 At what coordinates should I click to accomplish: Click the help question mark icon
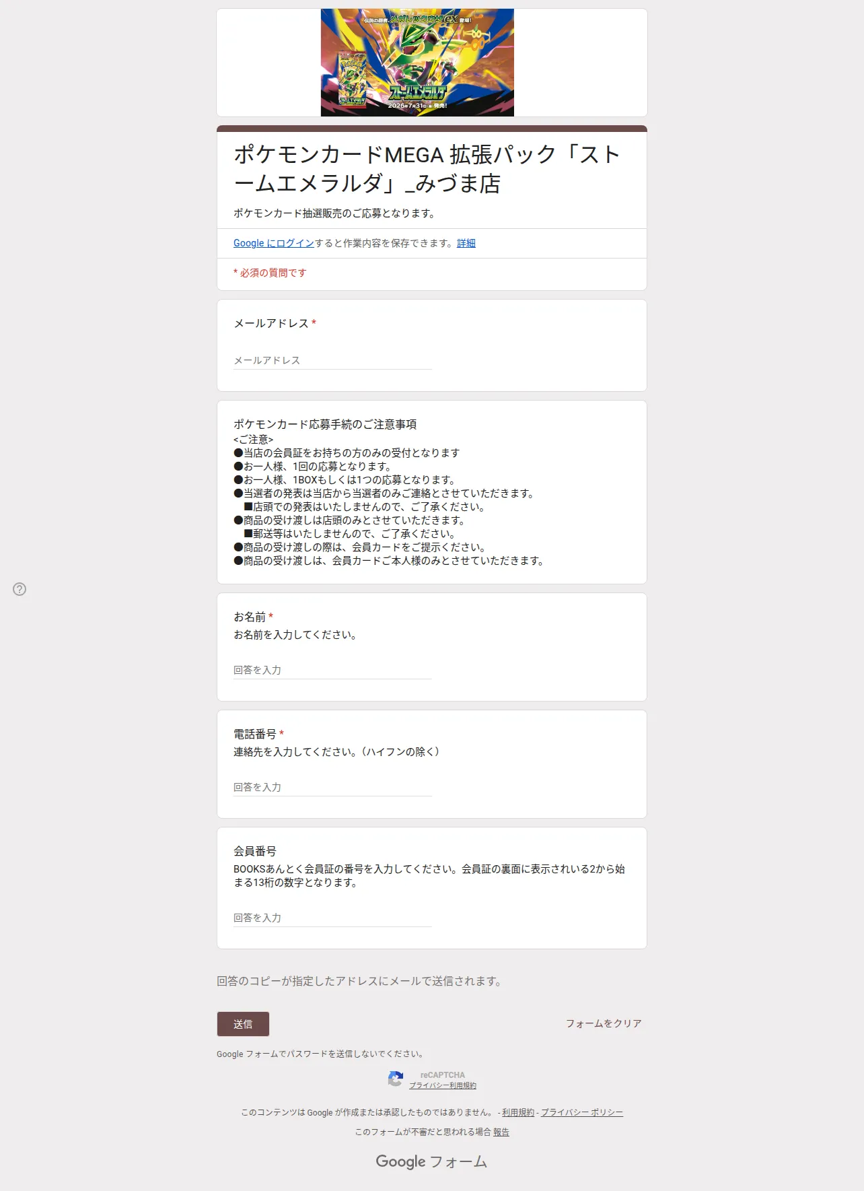tap(20, 589)
